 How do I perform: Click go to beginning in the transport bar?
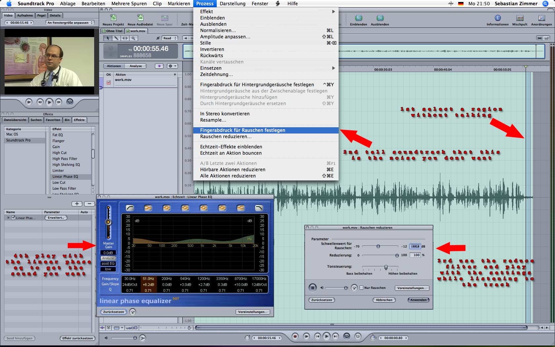pos(317,336)
